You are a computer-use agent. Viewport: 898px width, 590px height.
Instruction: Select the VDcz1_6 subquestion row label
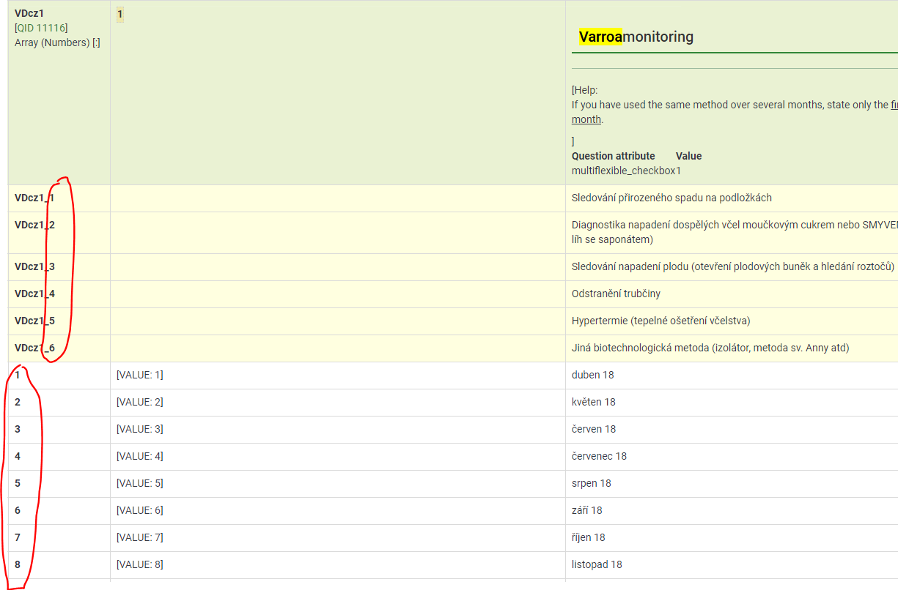(x=34, y=348)
